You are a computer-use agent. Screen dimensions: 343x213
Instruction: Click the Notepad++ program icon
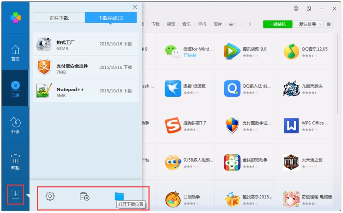point(44,91)
